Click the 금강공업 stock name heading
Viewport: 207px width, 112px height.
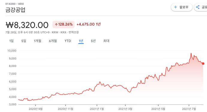point(15,10)
